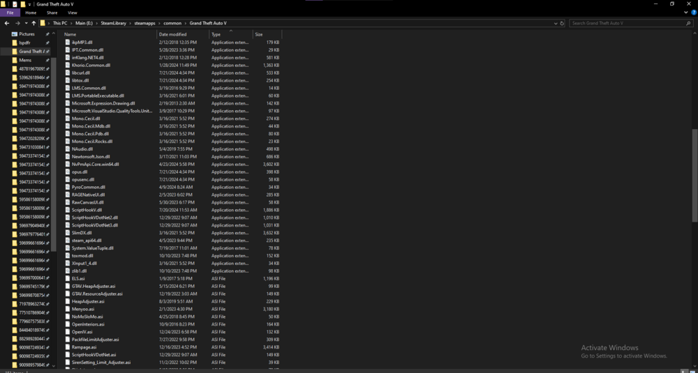698x373 pixels.
Task: Click the address bar refresh icon
Action: [x=562, y=23]
